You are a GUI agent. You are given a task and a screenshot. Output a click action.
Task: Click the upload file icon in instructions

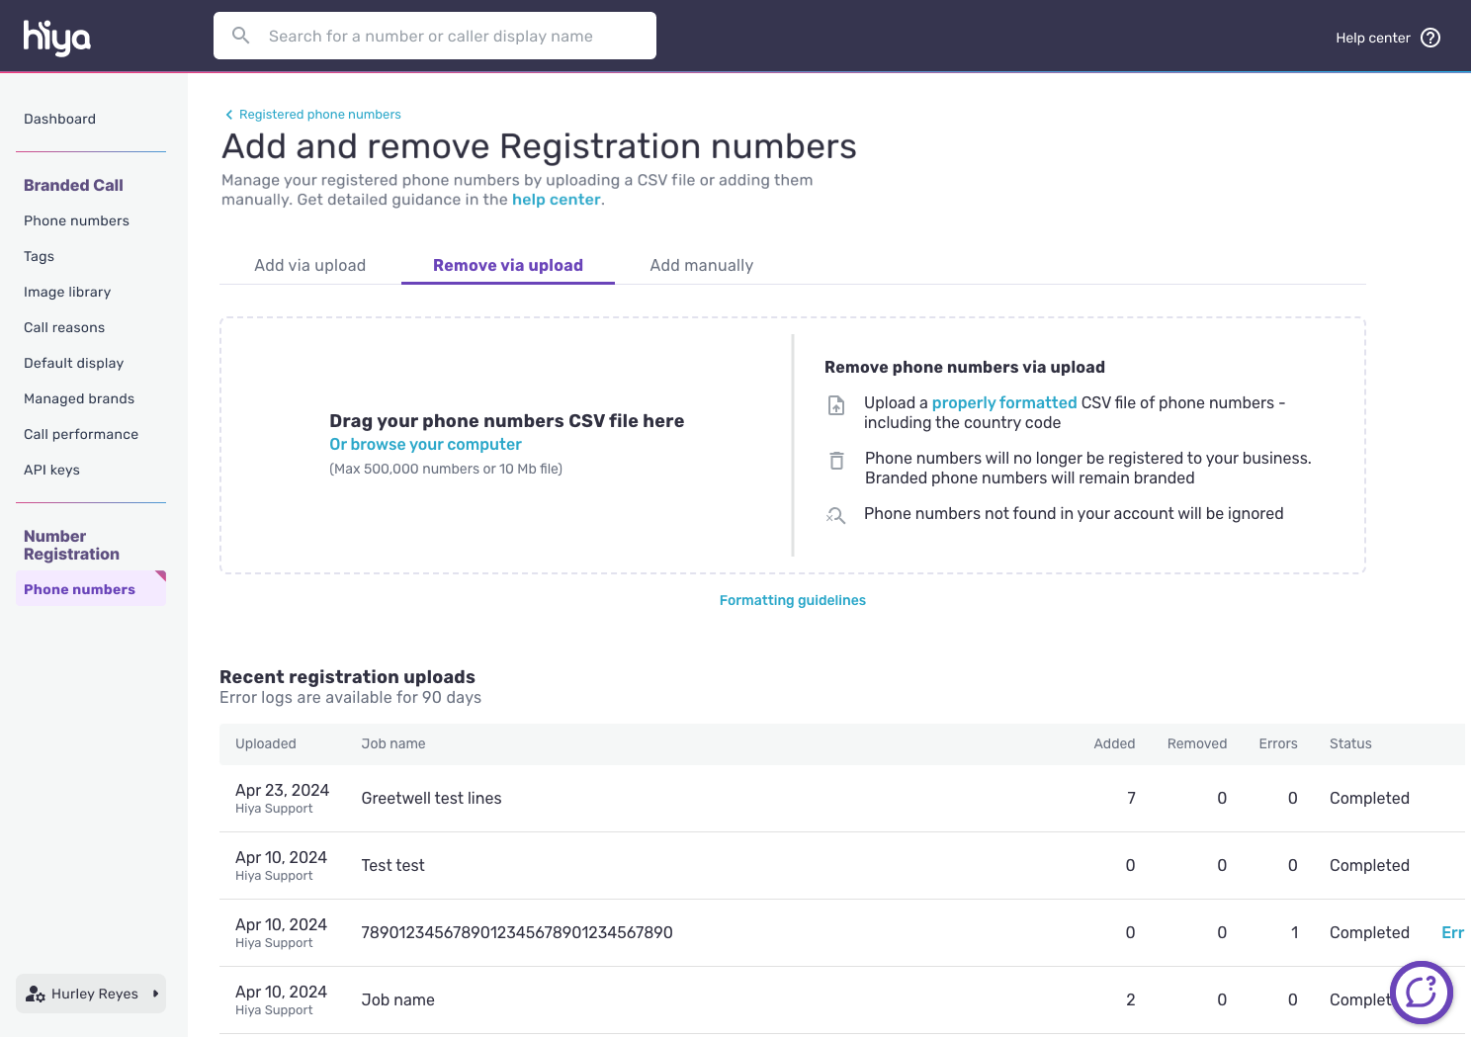coord(836,405)
